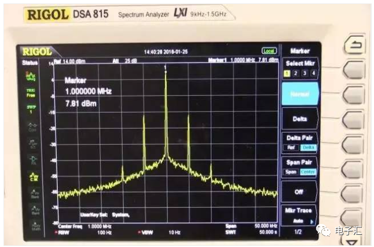Viewport: 374px width, 247px height.
Task: Click the Ref 14.00 dBm label
Action: point(69,61)
